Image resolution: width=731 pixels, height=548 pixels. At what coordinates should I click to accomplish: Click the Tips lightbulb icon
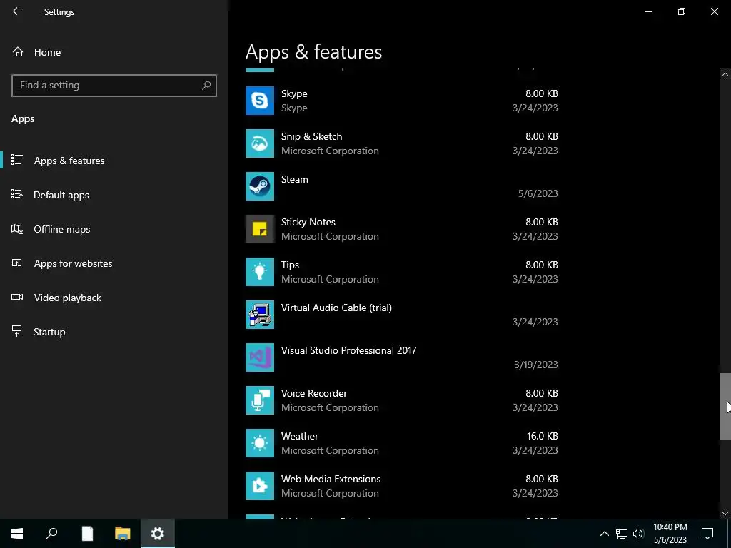tap(260, 272)
